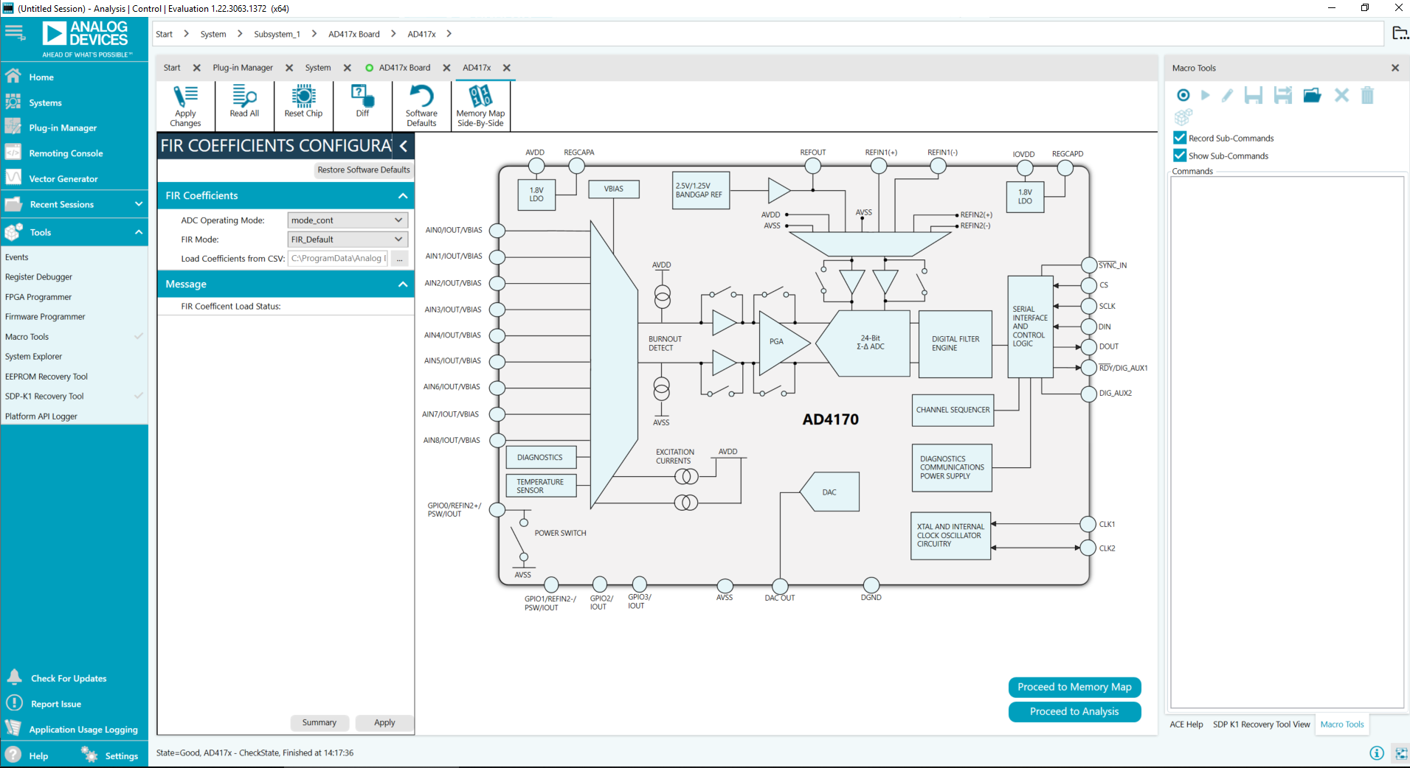Switch to the Plug-in Manager tab
The height and width of the screenshot is (768, 1410).
(243, 68)
